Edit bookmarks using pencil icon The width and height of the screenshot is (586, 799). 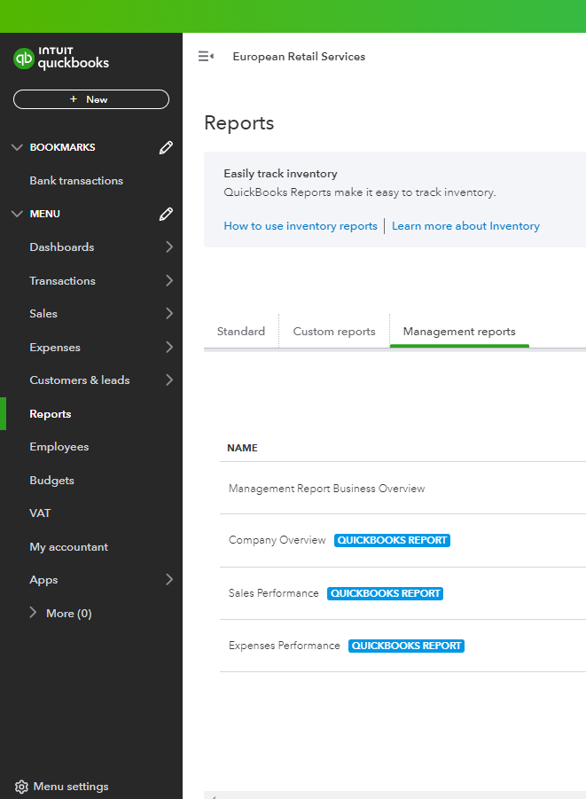[x=166, y=148]
